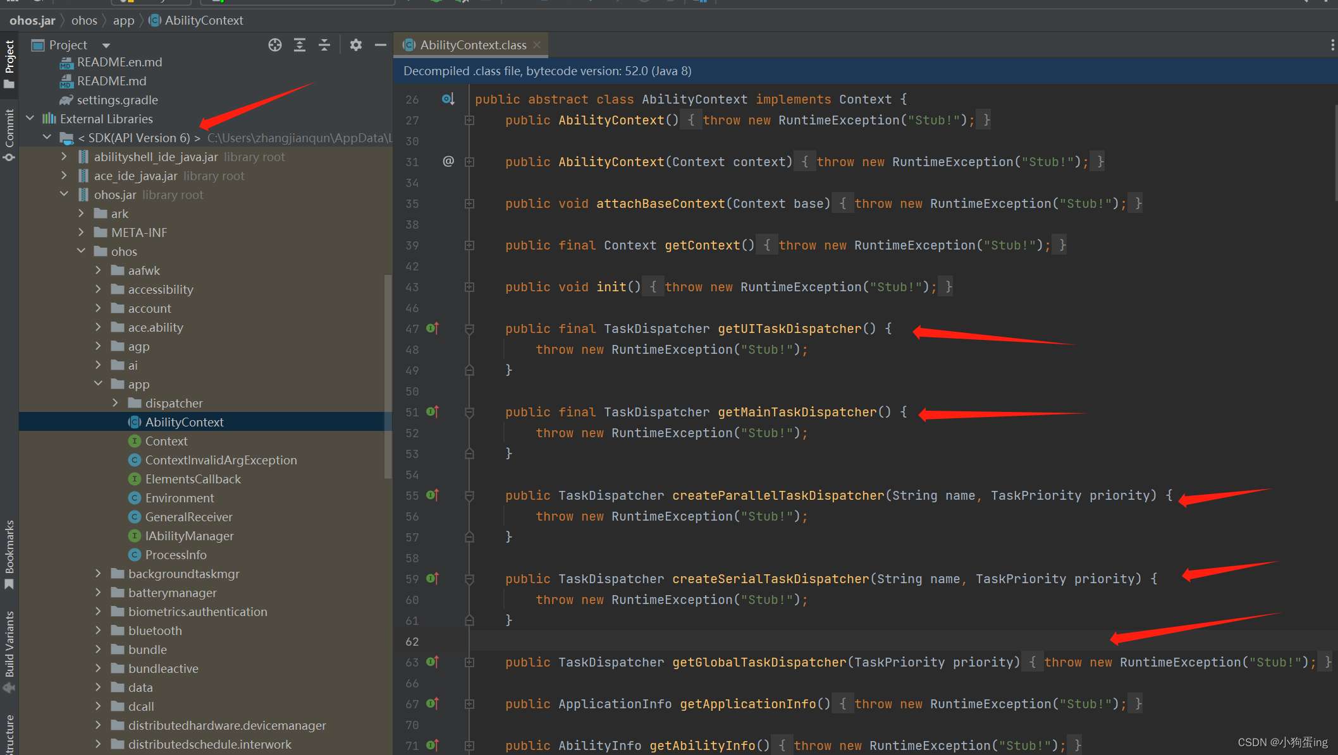The height and width of the screenshot is (755, 1338).
Task: Click the Project panel vertical scrollbar
Action: 388,377
